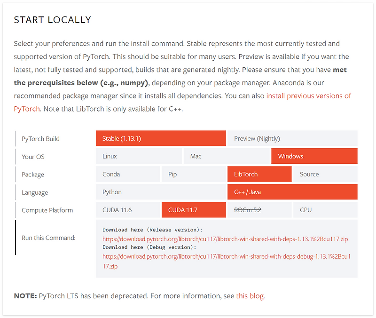Click the Your OS row label
The height and width of the screenshot is (318, 376).
click(x=33, y=157)
